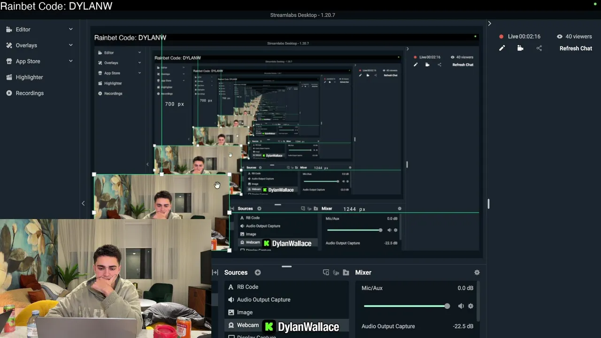Open the Recordings play icon in sidebar

(9, 93)
